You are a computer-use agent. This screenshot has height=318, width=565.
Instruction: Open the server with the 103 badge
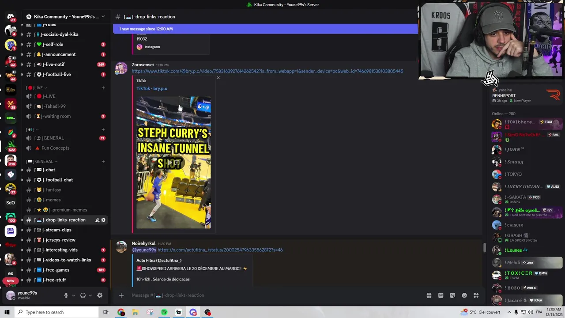tap(11, 217)
